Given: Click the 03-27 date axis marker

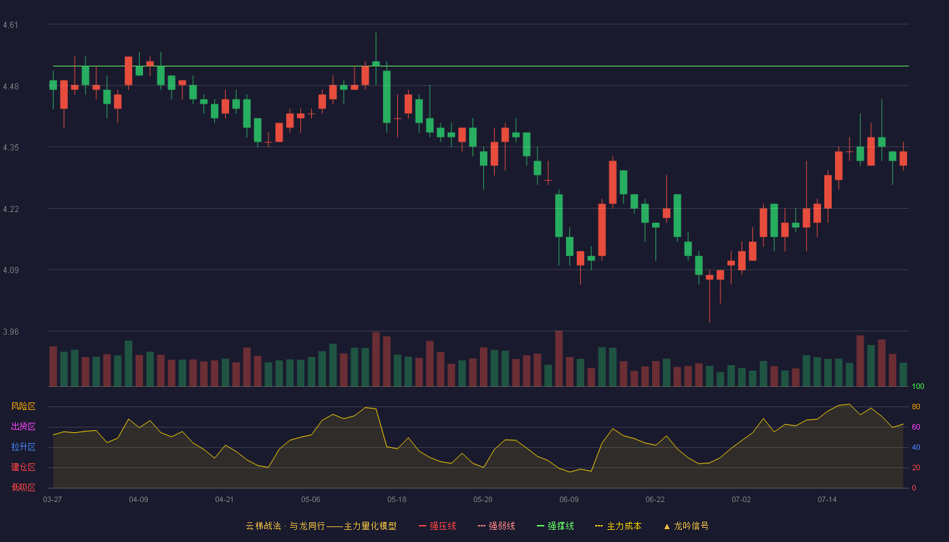Looking at the screenshot, I should pyautogui.click(x=52, y=499).
